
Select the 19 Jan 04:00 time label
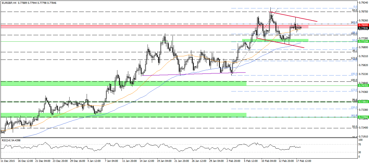pyautogui.click(x=164, y=161)
